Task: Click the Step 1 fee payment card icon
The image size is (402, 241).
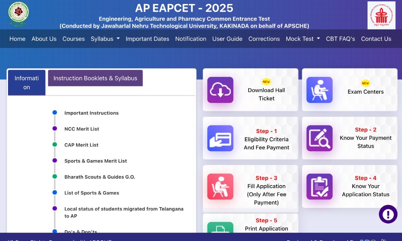Action: [x=220, y=138]
